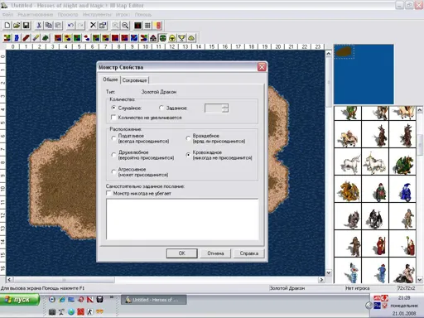Click the New map toolbar icon
Image resolution: width=424 pixels, height=318 pixels.
point(7,26)
